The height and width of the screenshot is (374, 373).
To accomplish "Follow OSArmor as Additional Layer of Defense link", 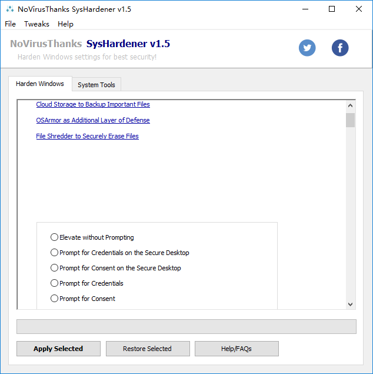I will click(x=93, y=120).
